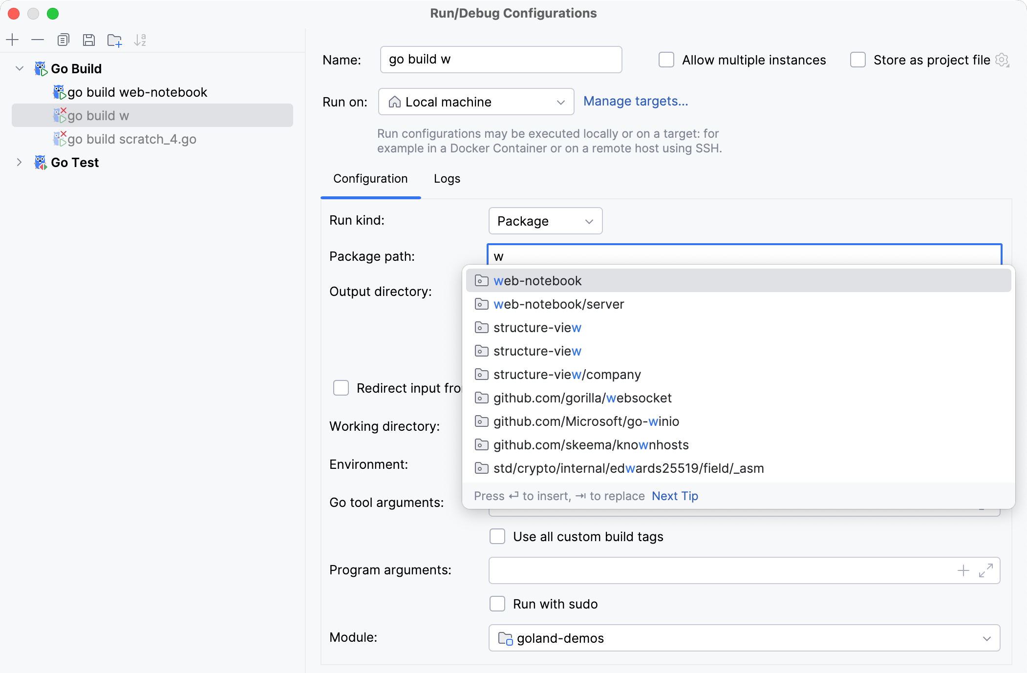The image size is (1027, 673).
Task: Select the Configuration tab
Action: tap(370, 179)
